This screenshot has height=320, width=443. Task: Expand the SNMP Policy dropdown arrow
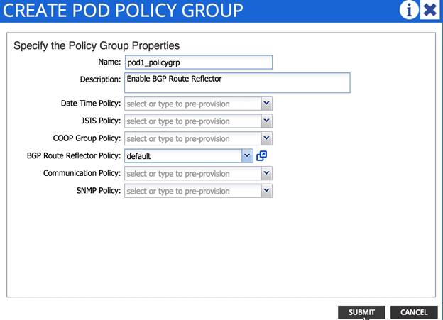(x=266, y=191)
